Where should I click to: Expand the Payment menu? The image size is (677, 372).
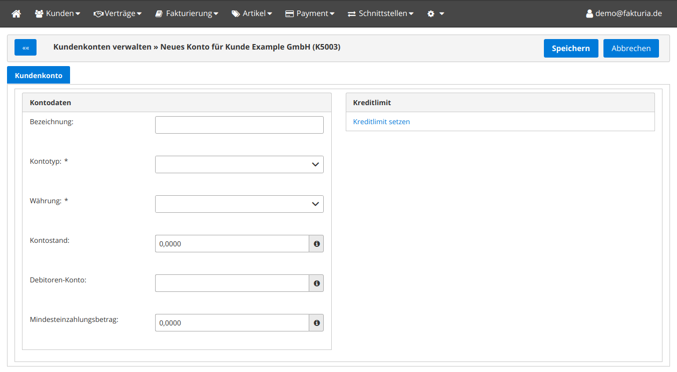(310, 14)
